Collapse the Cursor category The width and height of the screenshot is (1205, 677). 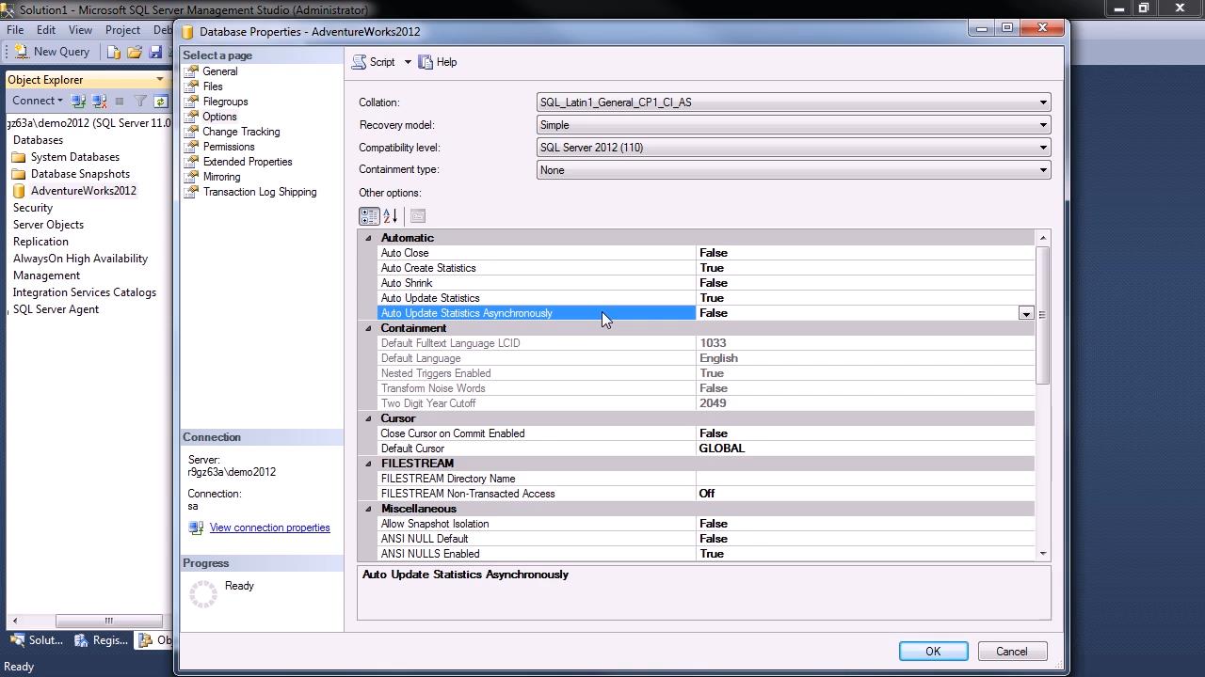click(x=368, y=418)
